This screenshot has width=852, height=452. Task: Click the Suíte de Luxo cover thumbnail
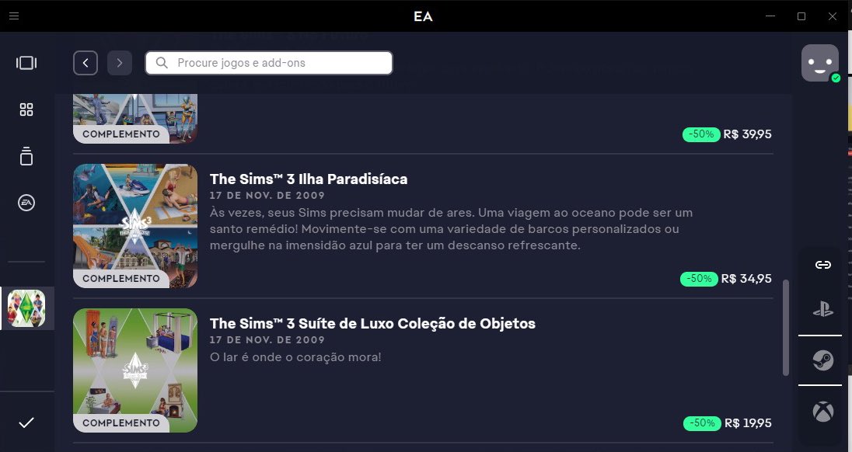coord(135,370)
